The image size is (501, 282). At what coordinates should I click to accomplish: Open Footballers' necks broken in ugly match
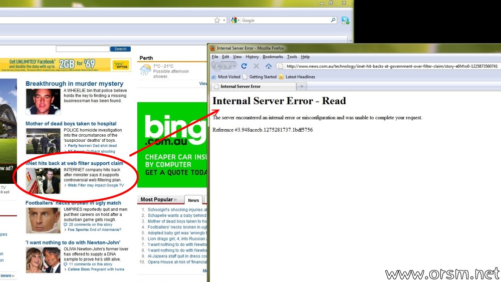73,203
